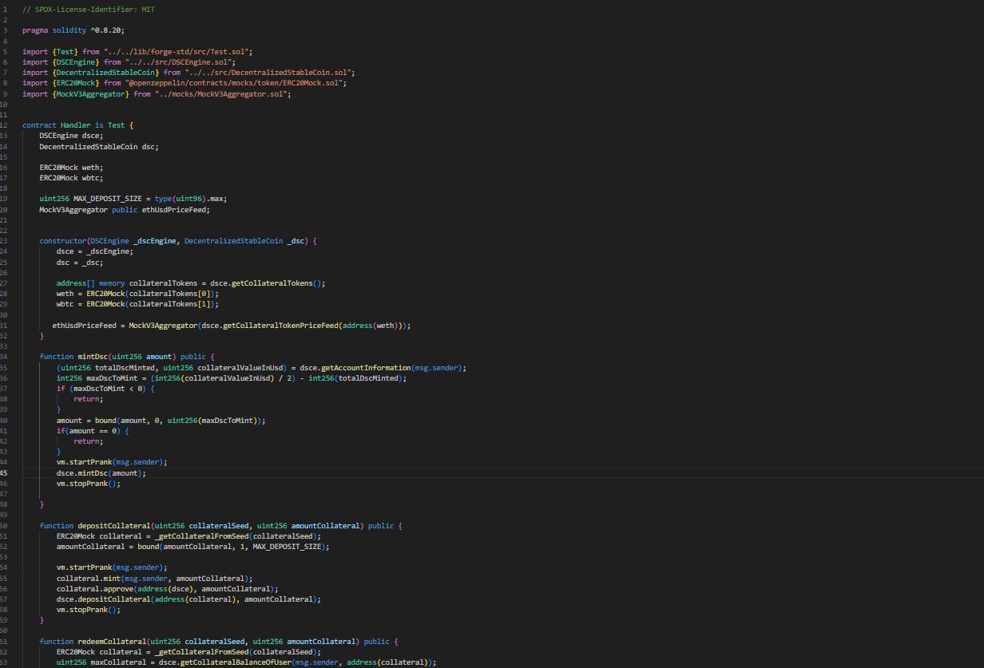984x668 pixels.
Task: Click the 'getAccountInformation' call
Action: click(365, 367)
